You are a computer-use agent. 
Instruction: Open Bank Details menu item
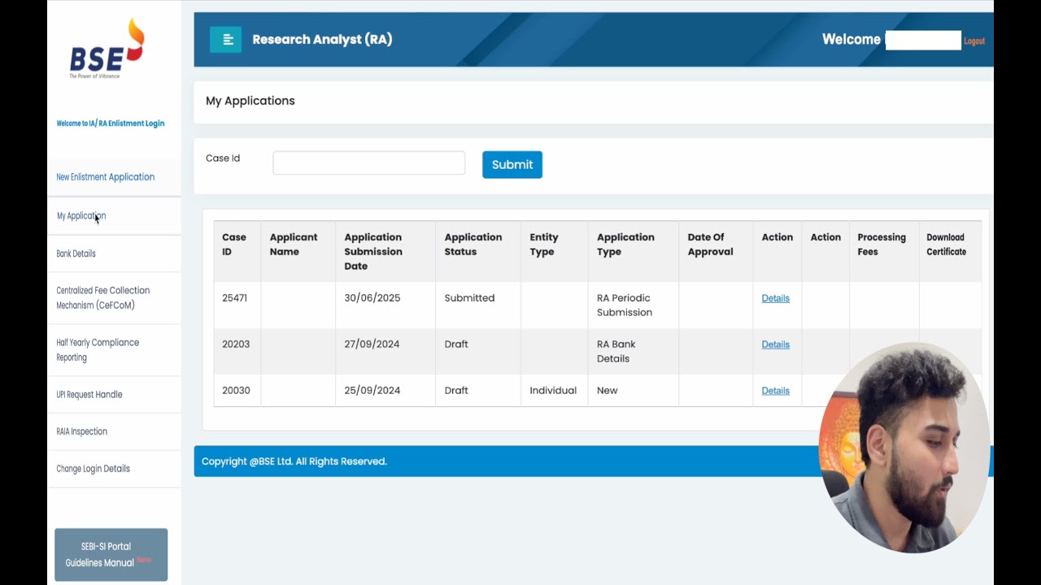(76, 253)
